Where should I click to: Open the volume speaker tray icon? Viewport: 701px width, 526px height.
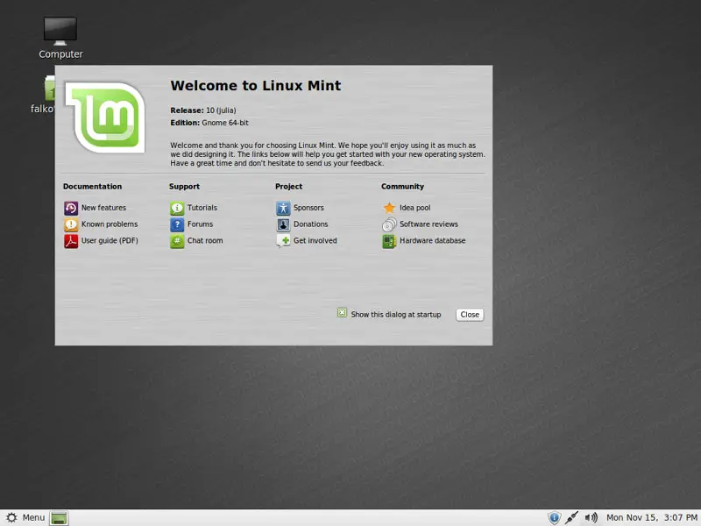591,517
